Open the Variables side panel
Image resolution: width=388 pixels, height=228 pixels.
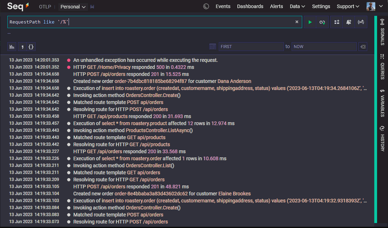[382, 103]
